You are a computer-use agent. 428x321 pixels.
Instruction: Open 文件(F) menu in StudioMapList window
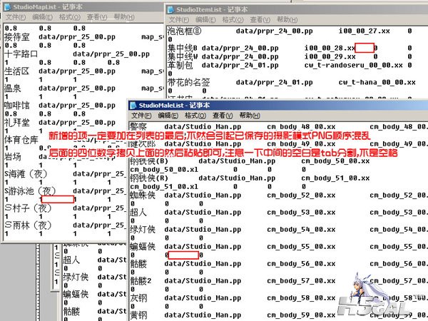click(x=16, y=17)
